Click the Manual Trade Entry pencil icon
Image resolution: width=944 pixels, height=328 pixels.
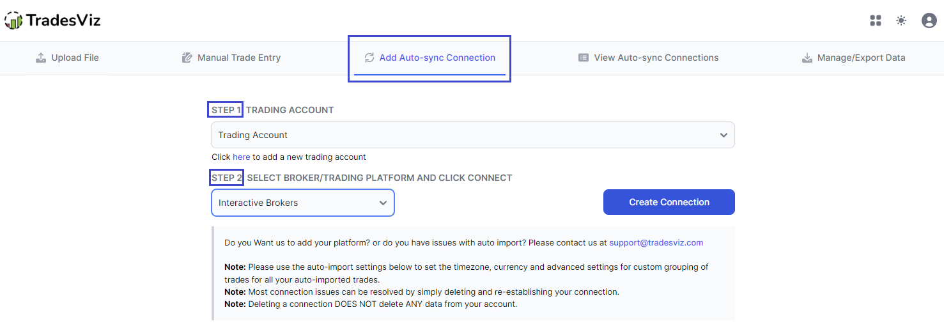tap(187, 58)
